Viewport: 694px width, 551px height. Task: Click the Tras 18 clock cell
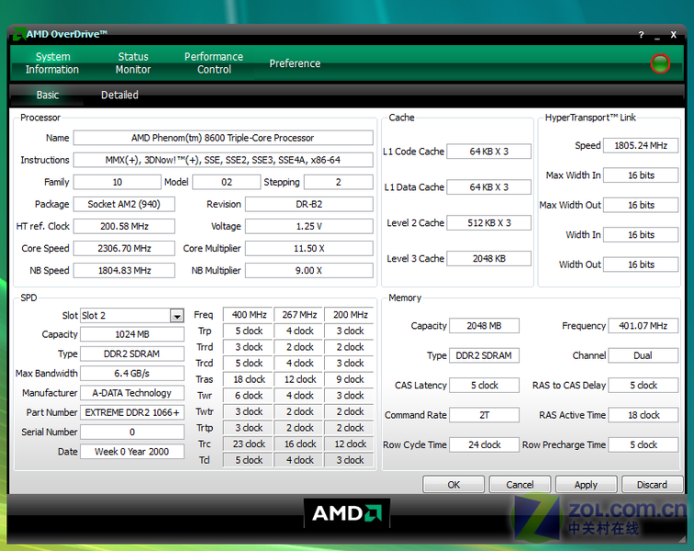[x=249, y=379]
